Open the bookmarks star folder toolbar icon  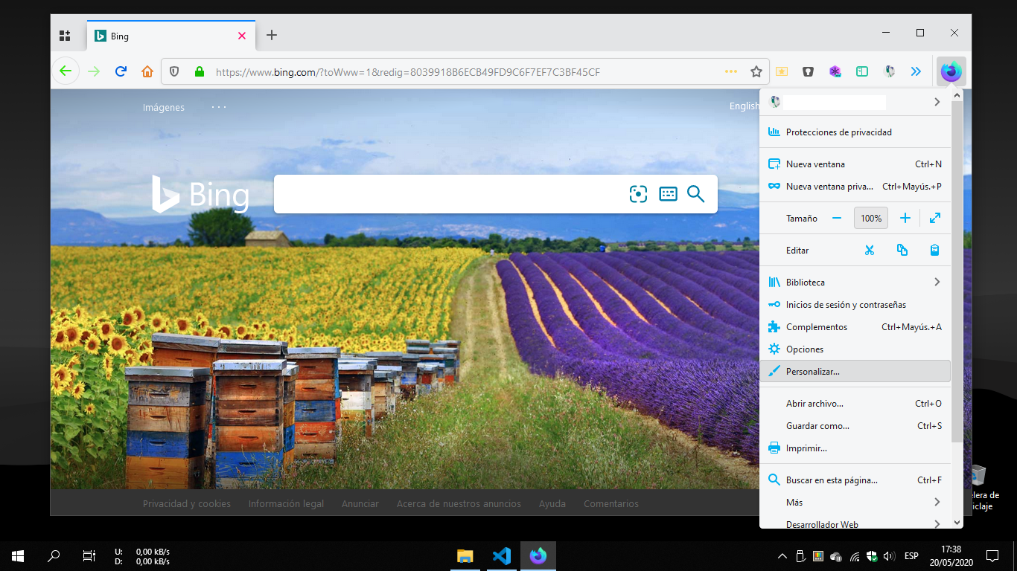[781, 71]
